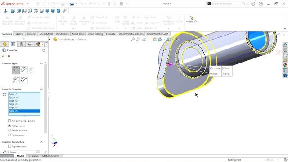Screen dimensions: 288x162
Task: Click Zoom to Fit magnifier icon
Action: (133, 40)
